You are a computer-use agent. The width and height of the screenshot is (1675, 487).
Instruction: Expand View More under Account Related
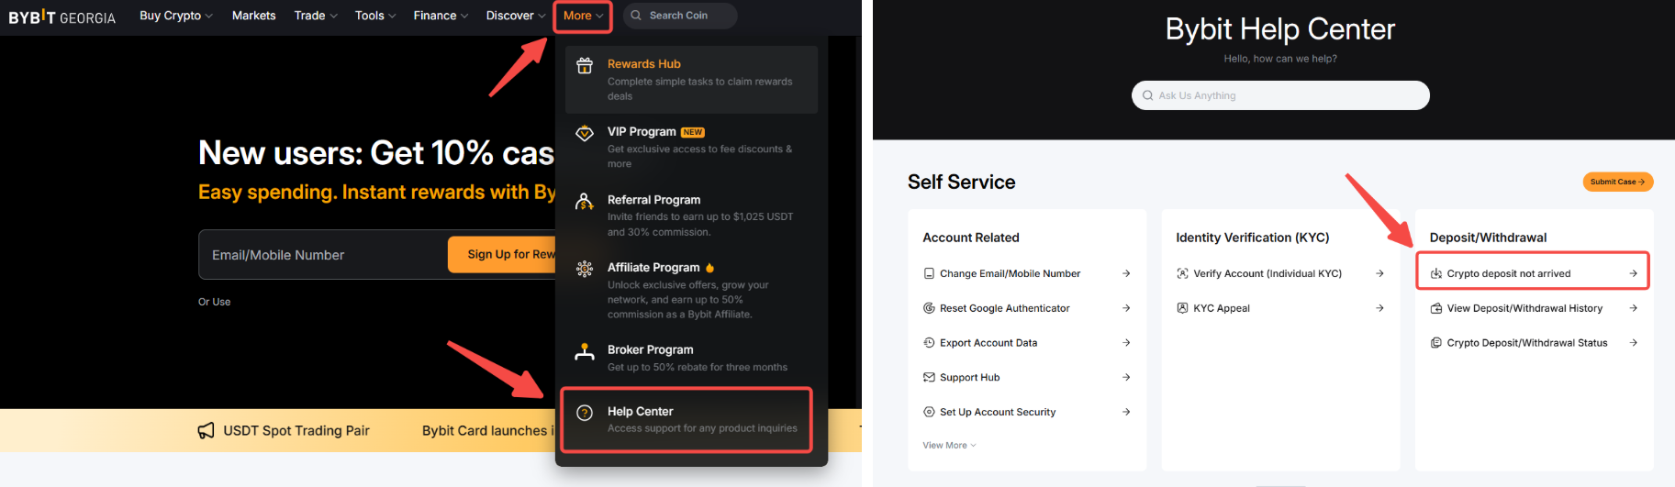pyautogui.click(x=949, y=446)
